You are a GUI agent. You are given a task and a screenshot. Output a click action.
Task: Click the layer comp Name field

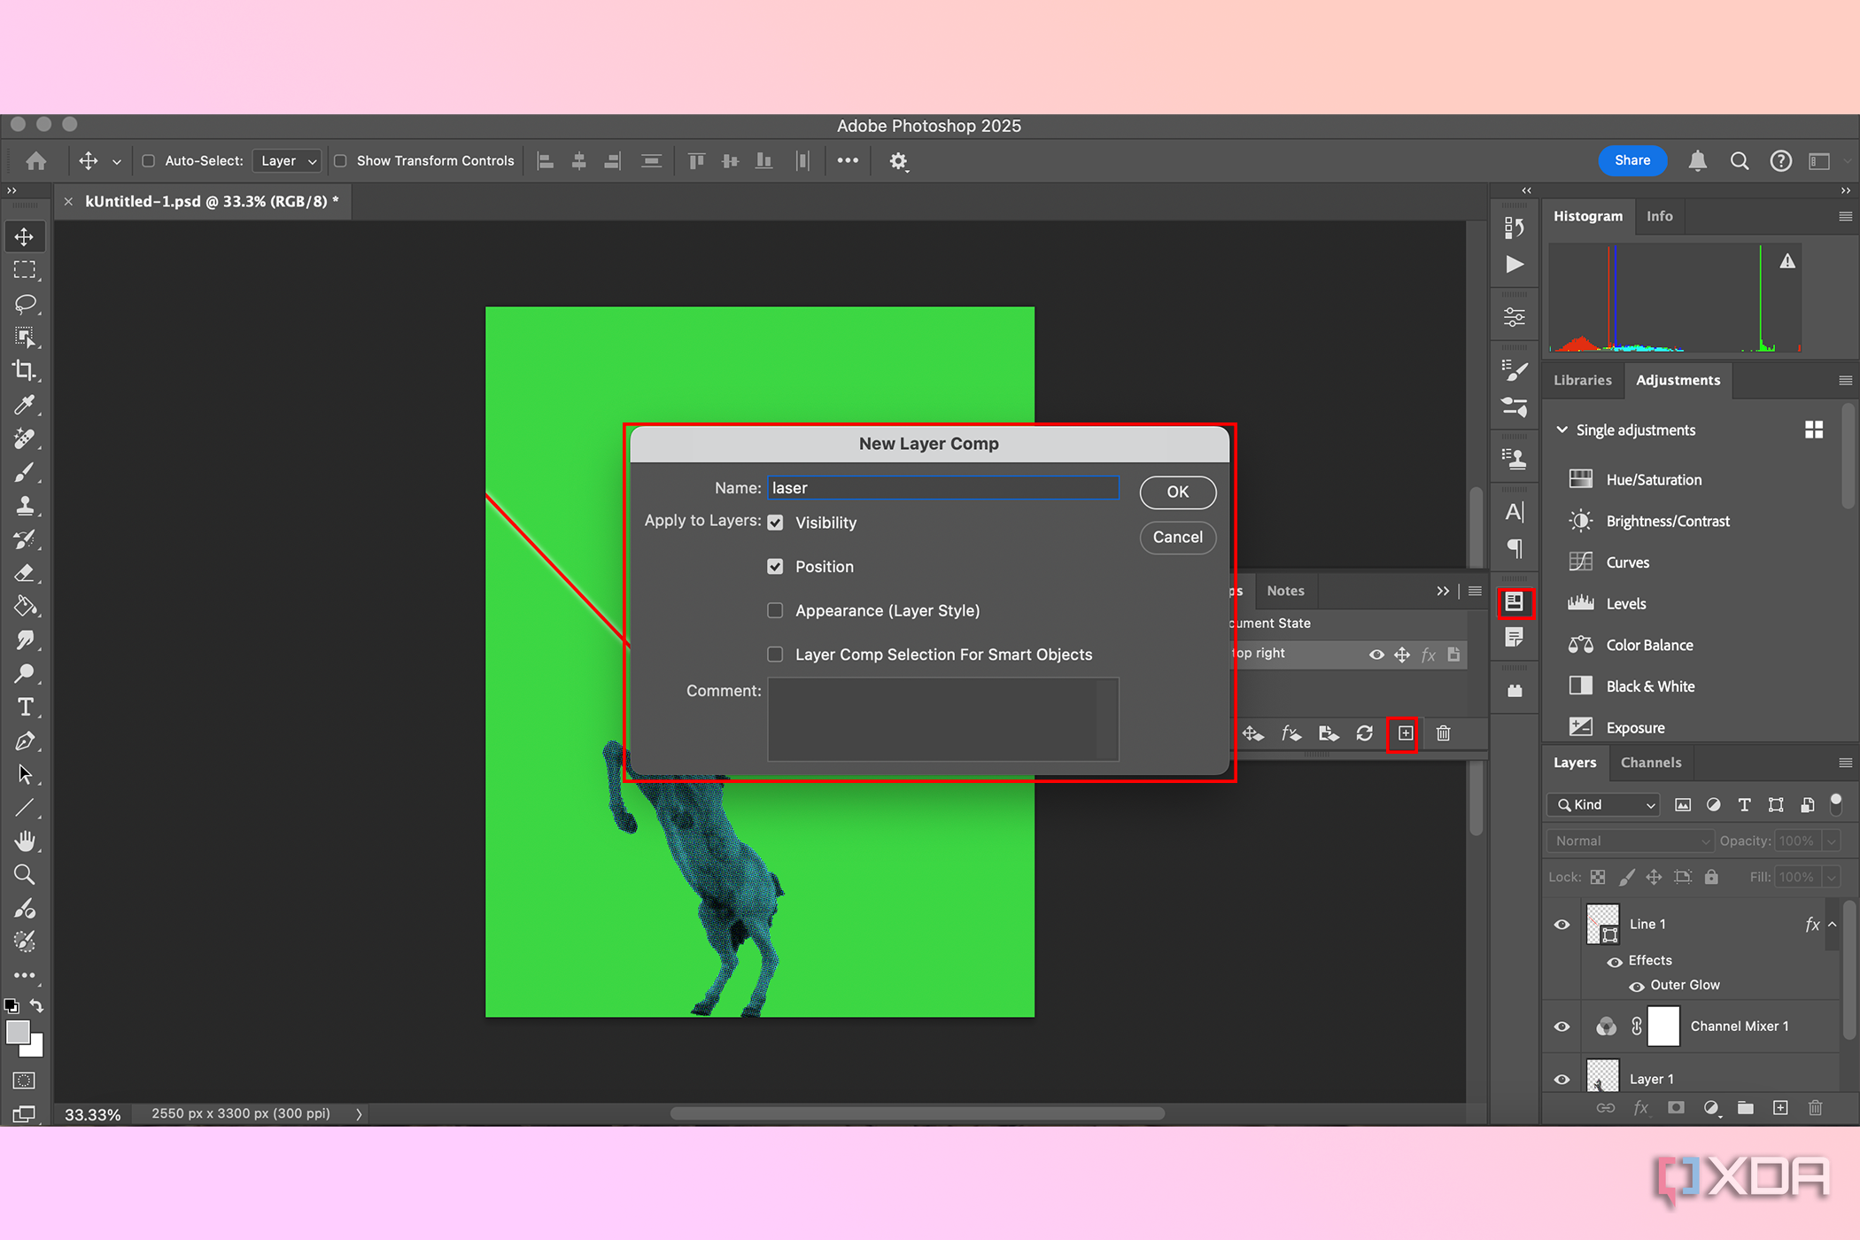coord(943,488)
